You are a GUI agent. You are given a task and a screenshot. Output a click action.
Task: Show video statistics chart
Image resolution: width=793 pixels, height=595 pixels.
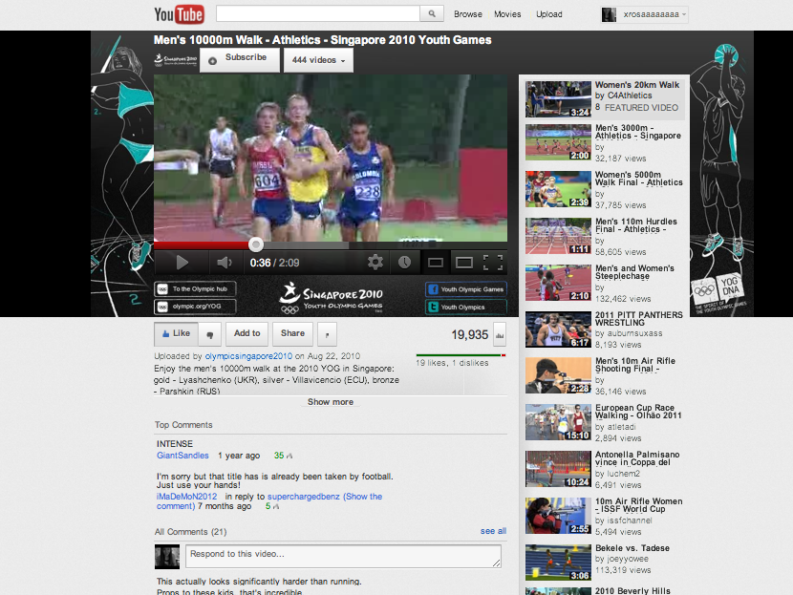(x=500, y=334)
